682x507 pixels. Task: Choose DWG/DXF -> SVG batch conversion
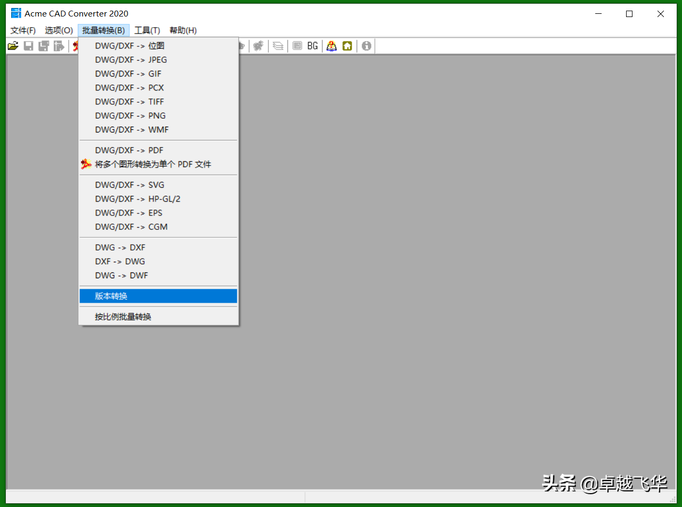[x=158, y=185]
